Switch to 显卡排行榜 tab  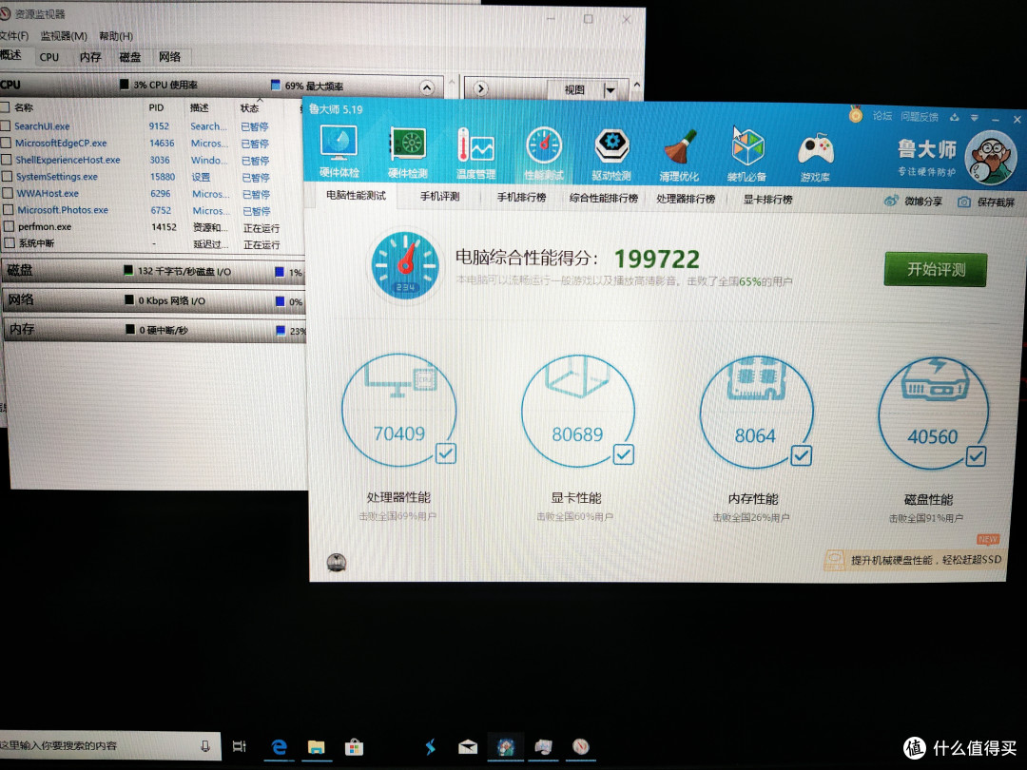point(767,199)
